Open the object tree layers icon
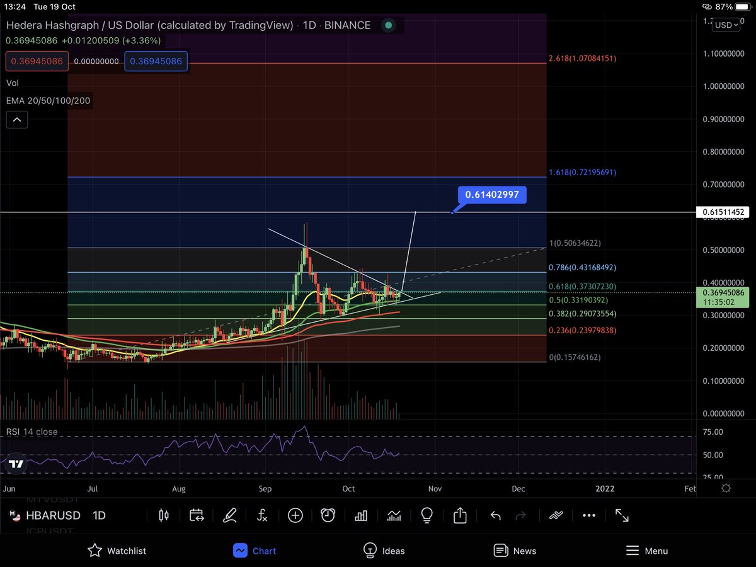 pyautogui.click(x=555, y=515)
